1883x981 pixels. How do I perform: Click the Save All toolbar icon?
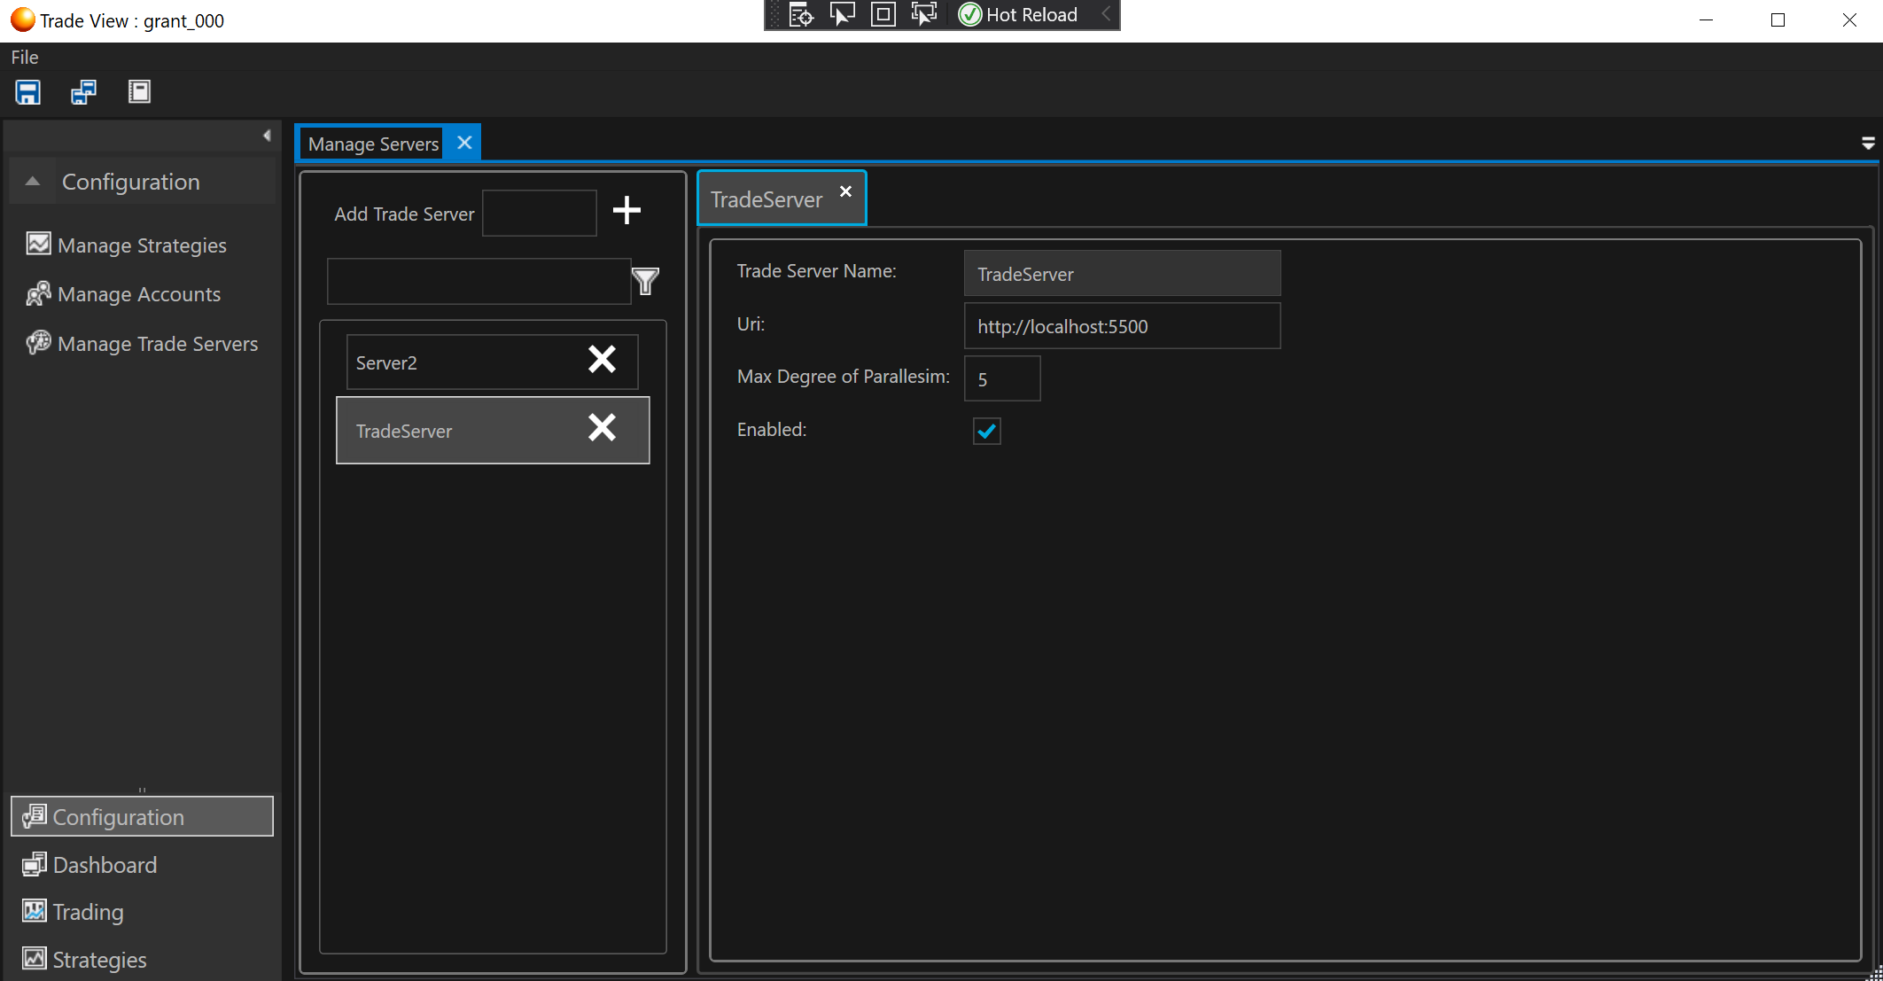[84, 92]
